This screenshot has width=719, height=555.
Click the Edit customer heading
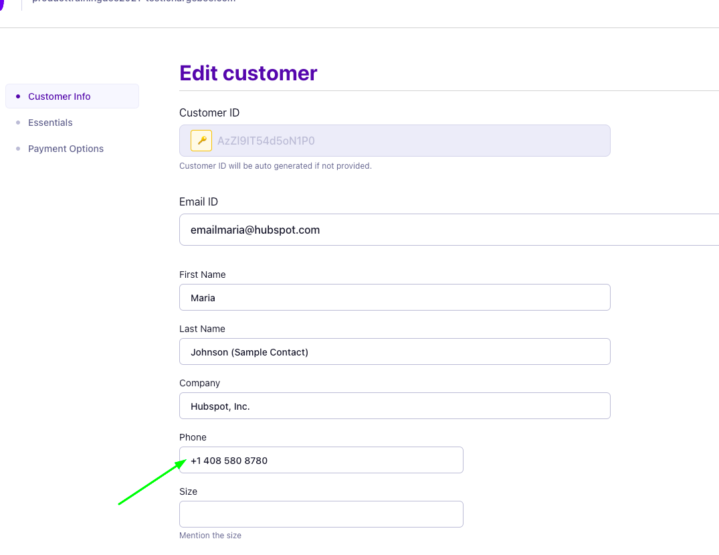click(x=248, y=73)
